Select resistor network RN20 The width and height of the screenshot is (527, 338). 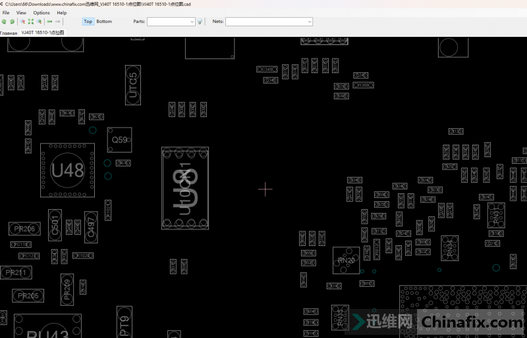347,260
